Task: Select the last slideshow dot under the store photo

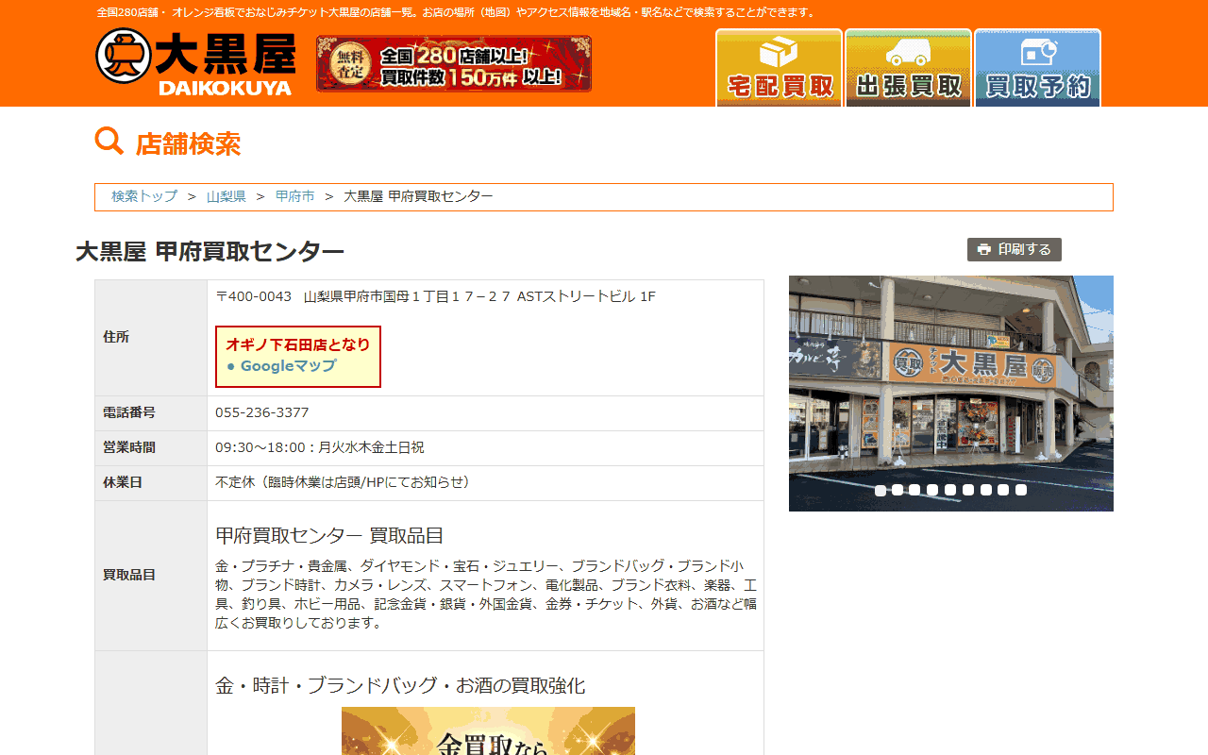Action: coord(1021,490)
